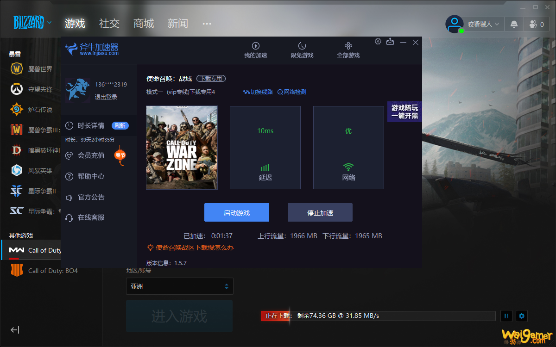Minimize the accelerator window
The height and width of the screenshot is (347, 556).
403,42
